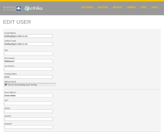Click the Warwick & Eaton logo
164x132 pixels.
point(12,8)
